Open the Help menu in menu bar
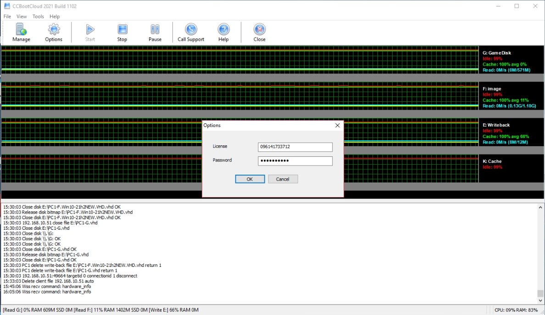The width and height of the screenshot is (545, 315). [x=55, y=17]
